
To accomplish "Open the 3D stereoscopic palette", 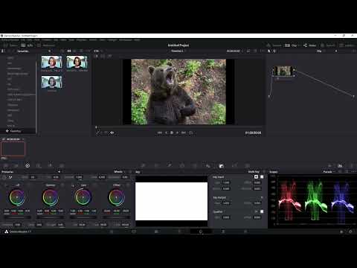I will coord(247,165).
